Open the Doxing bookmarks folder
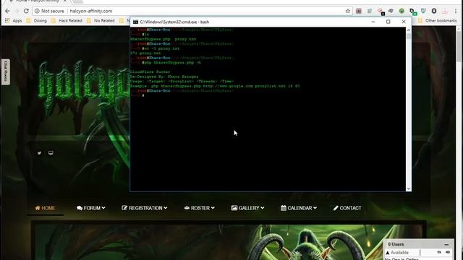Screen dimensions: 463x260 [37, 21]
